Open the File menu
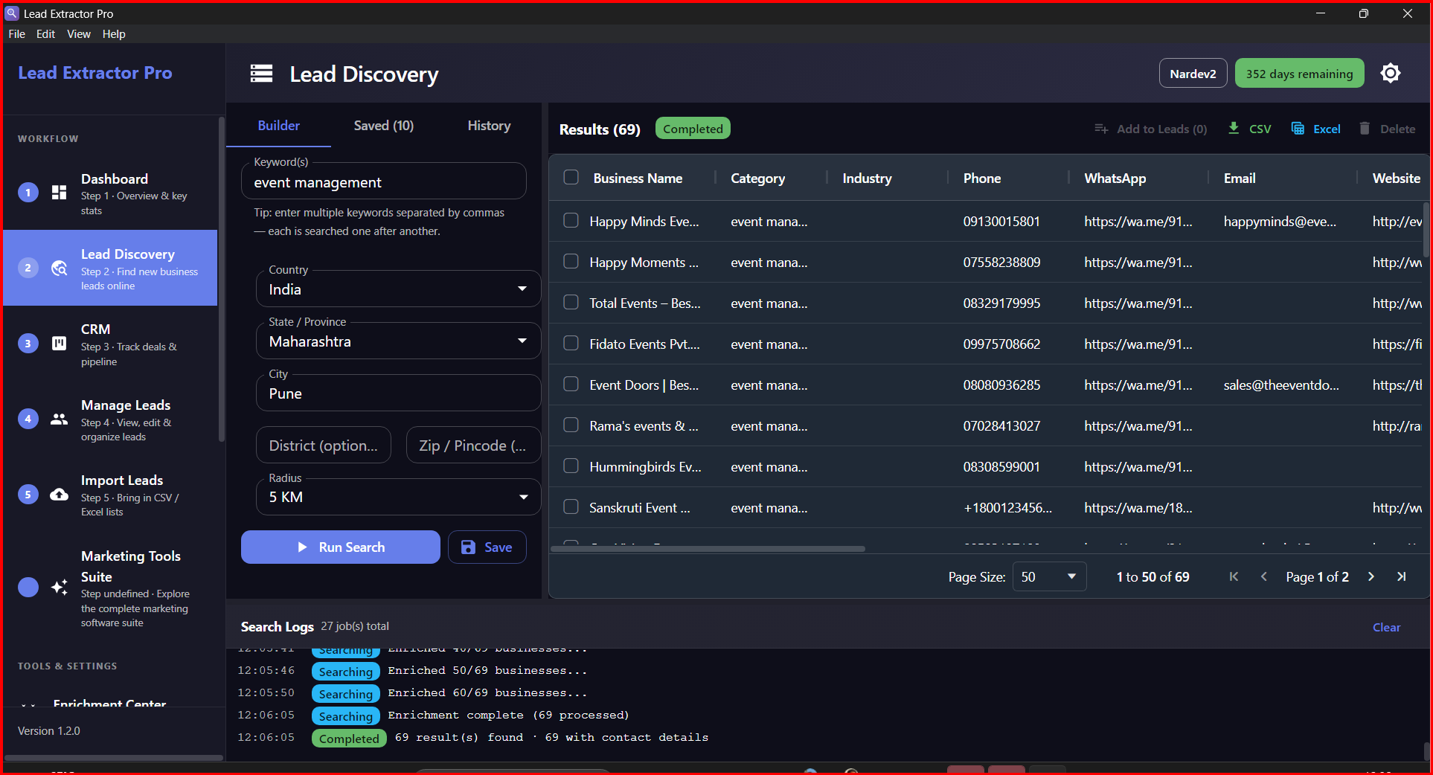Viewport: 1433px width, 775px height. pyautogui.click(x=16, y=34)
